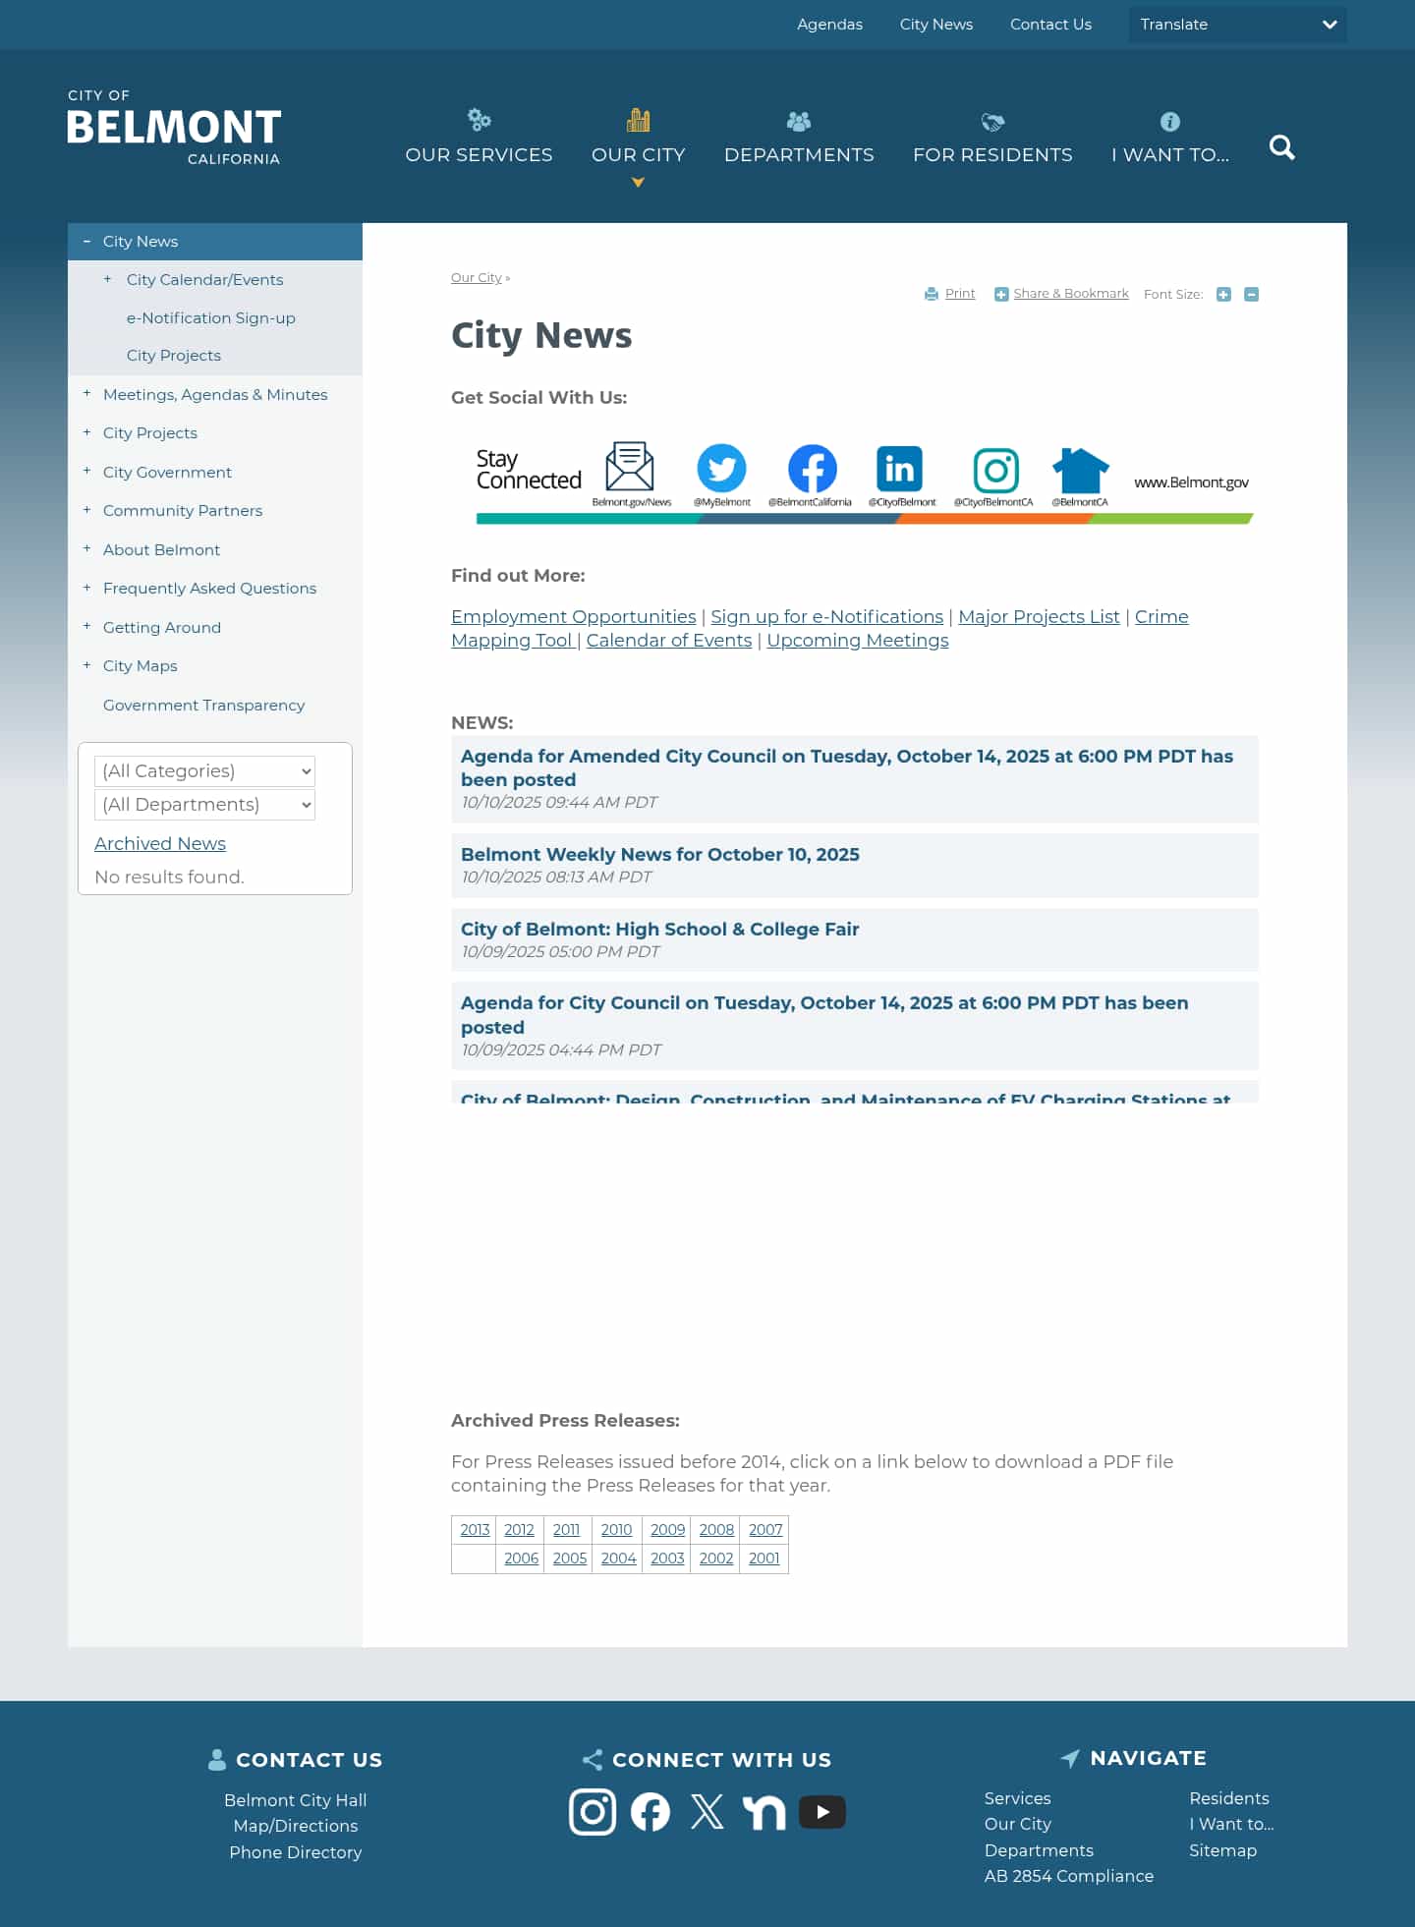Decrease font size with minus icon

point(1251,295)
